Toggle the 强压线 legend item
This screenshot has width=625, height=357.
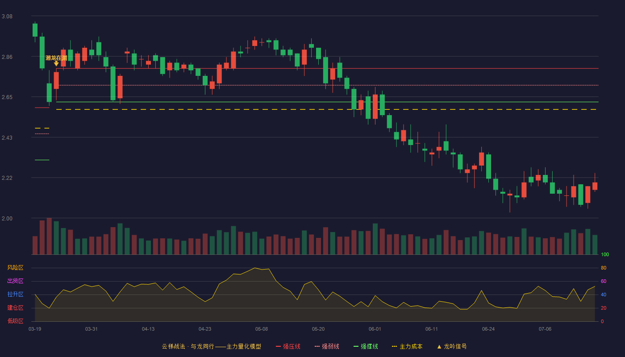click(x=288, y=346)
